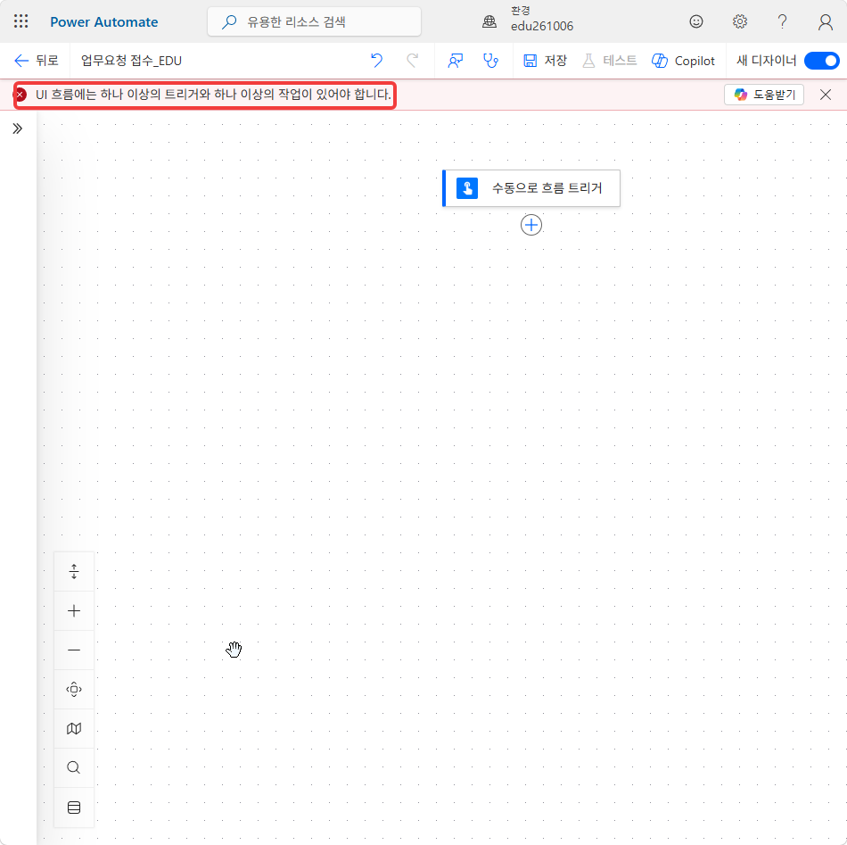
Task: Toggle the canvas minimap
Action: pyautogui.click(x=74, y=729)
